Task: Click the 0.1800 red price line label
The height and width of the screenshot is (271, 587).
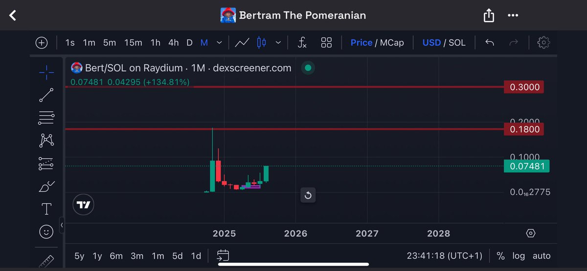Action: 524,129
